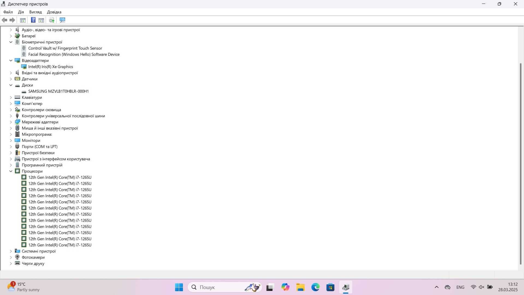Click Миша й інші вказівні пристрої icon
This screenshot has width=524, height=295.
[x=17, y=128]
